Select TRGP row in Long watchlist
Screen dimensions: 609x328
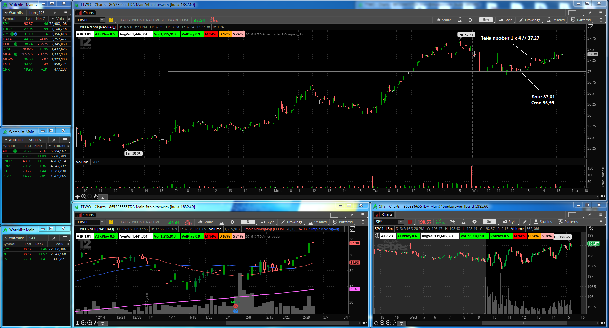click(36, 29)
